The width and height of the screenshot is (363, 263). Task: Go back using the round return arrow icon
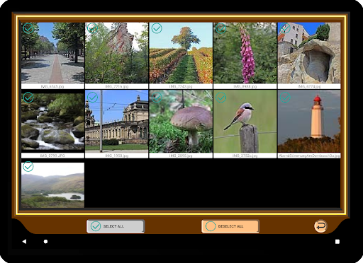coord(320,226)
